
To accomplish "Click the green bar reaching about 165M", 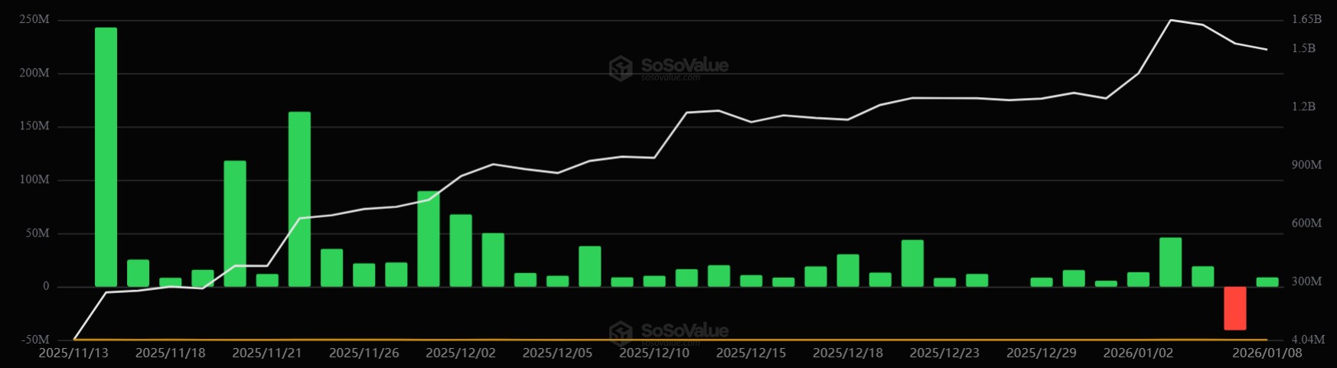I will [299, 199].
